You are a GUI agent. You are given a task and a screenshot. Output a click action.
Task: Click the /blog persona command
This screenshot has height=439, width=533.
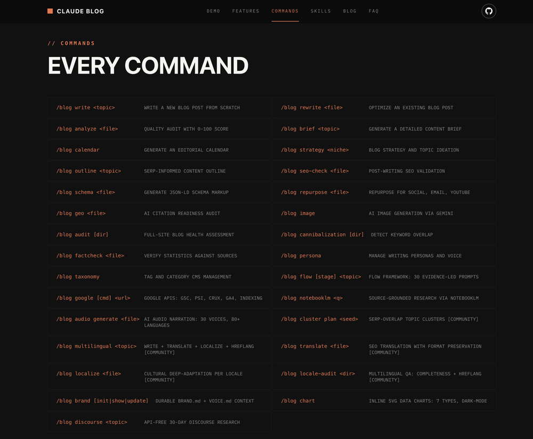tap(301, 256)
